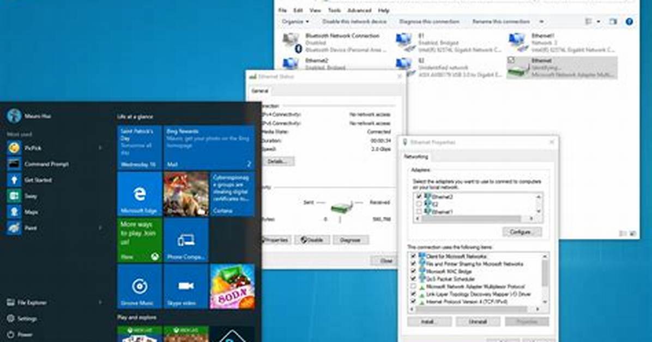The image size is (652, 342).
Task: Open the Saint Patrick's Day calendar tile
Action: (140, 148)
